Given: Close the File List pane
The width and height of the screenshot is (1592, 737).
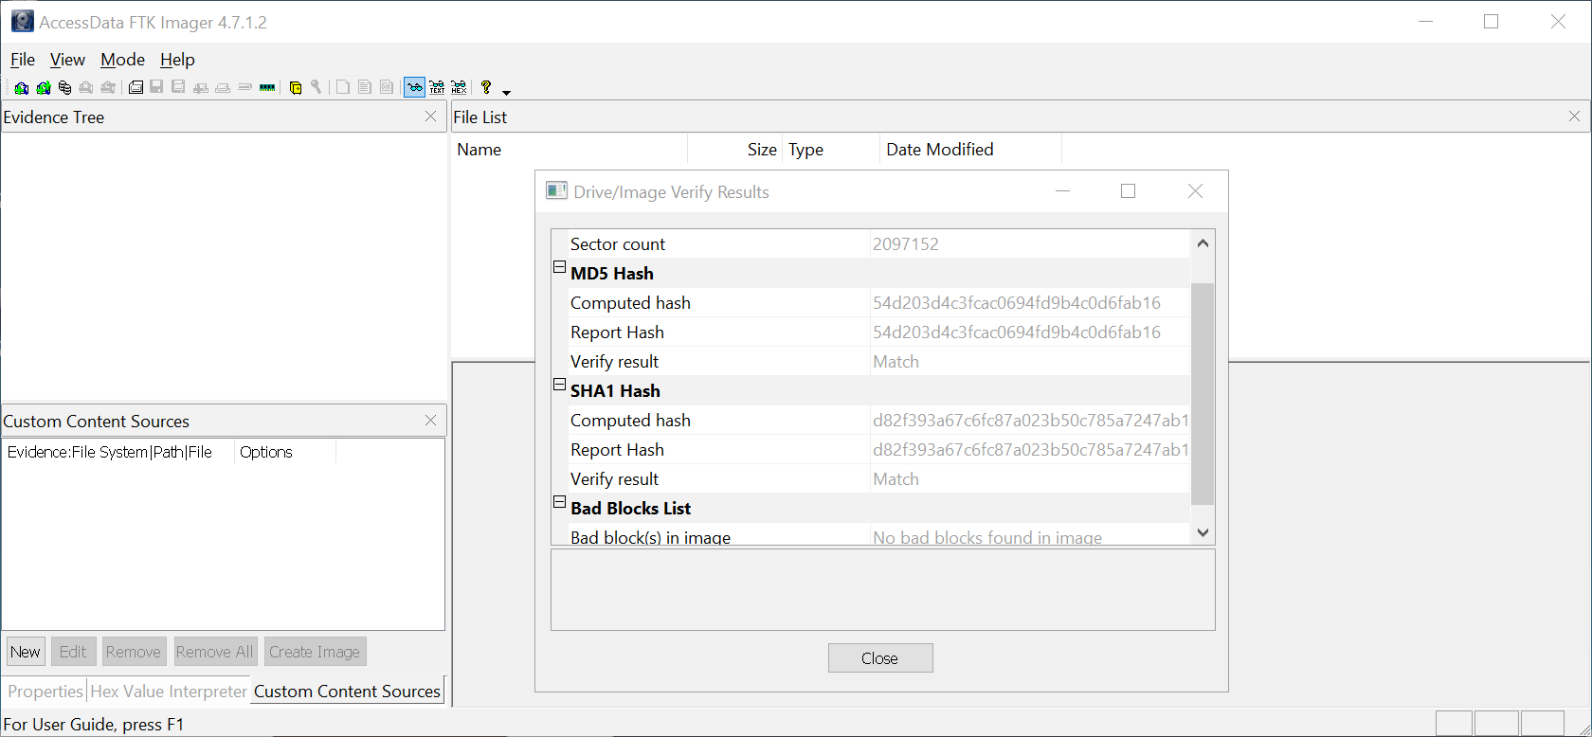Looking at the screenshot, I should pyautogui.click(x=1574, y=117).
